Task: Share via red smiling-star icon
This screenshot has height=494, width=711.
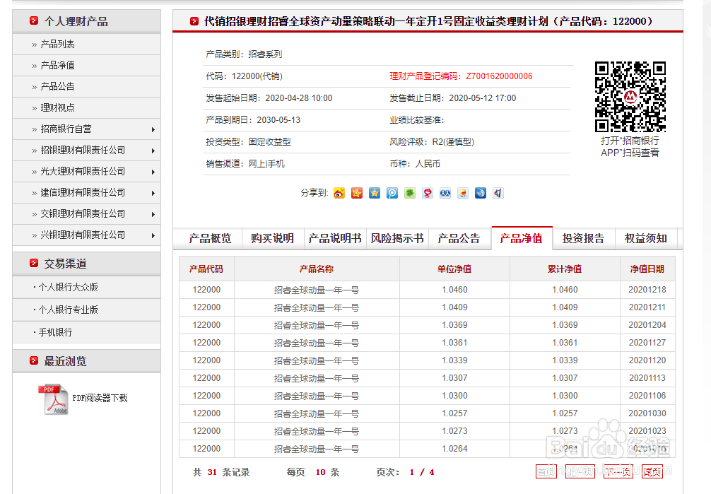Action: coord(357,193)
